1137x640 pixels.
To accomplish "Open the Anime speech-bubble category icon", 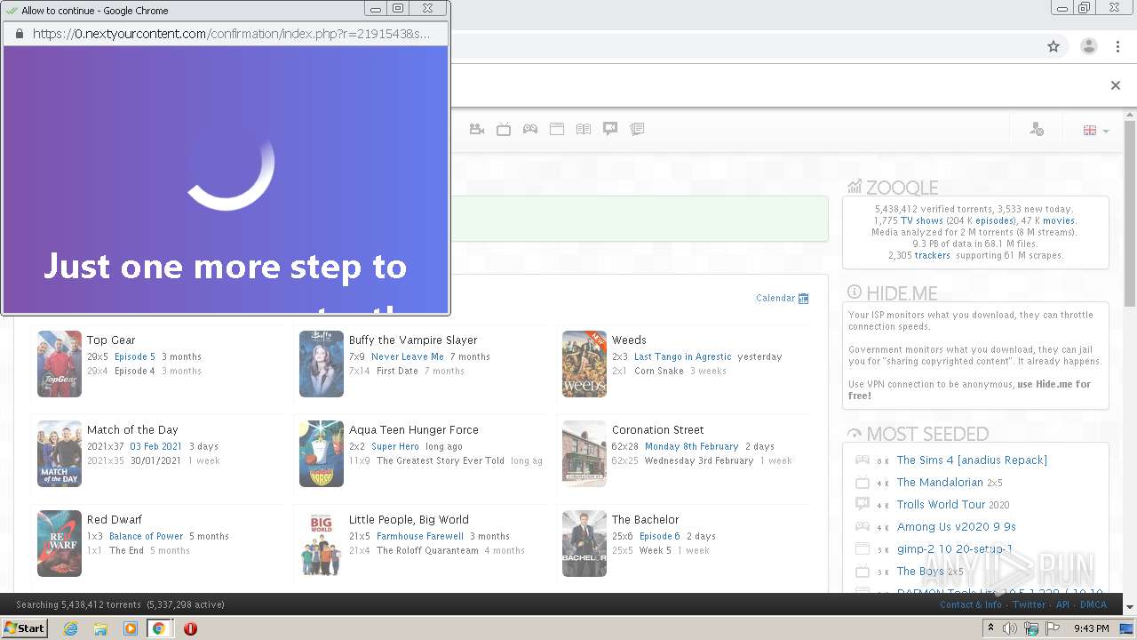I will [x=610, y=129].
